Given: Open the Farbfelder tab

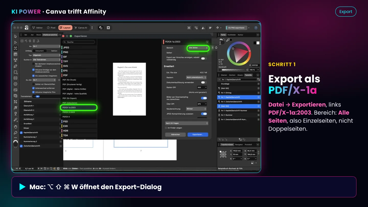Looking at the screenshot, I should tap(232, 35).
